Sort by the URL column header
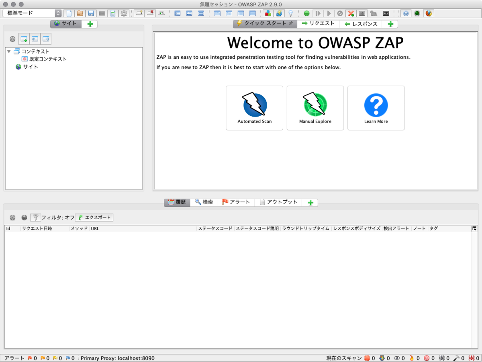 coord(143,228)
